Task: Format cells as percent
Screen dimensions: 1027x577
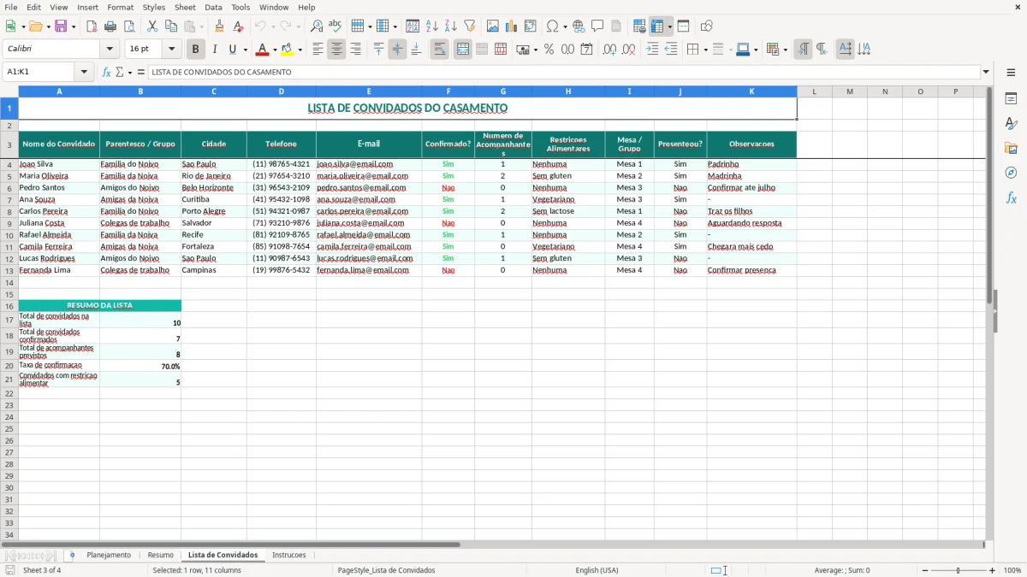Action: (x=549, y=50)
